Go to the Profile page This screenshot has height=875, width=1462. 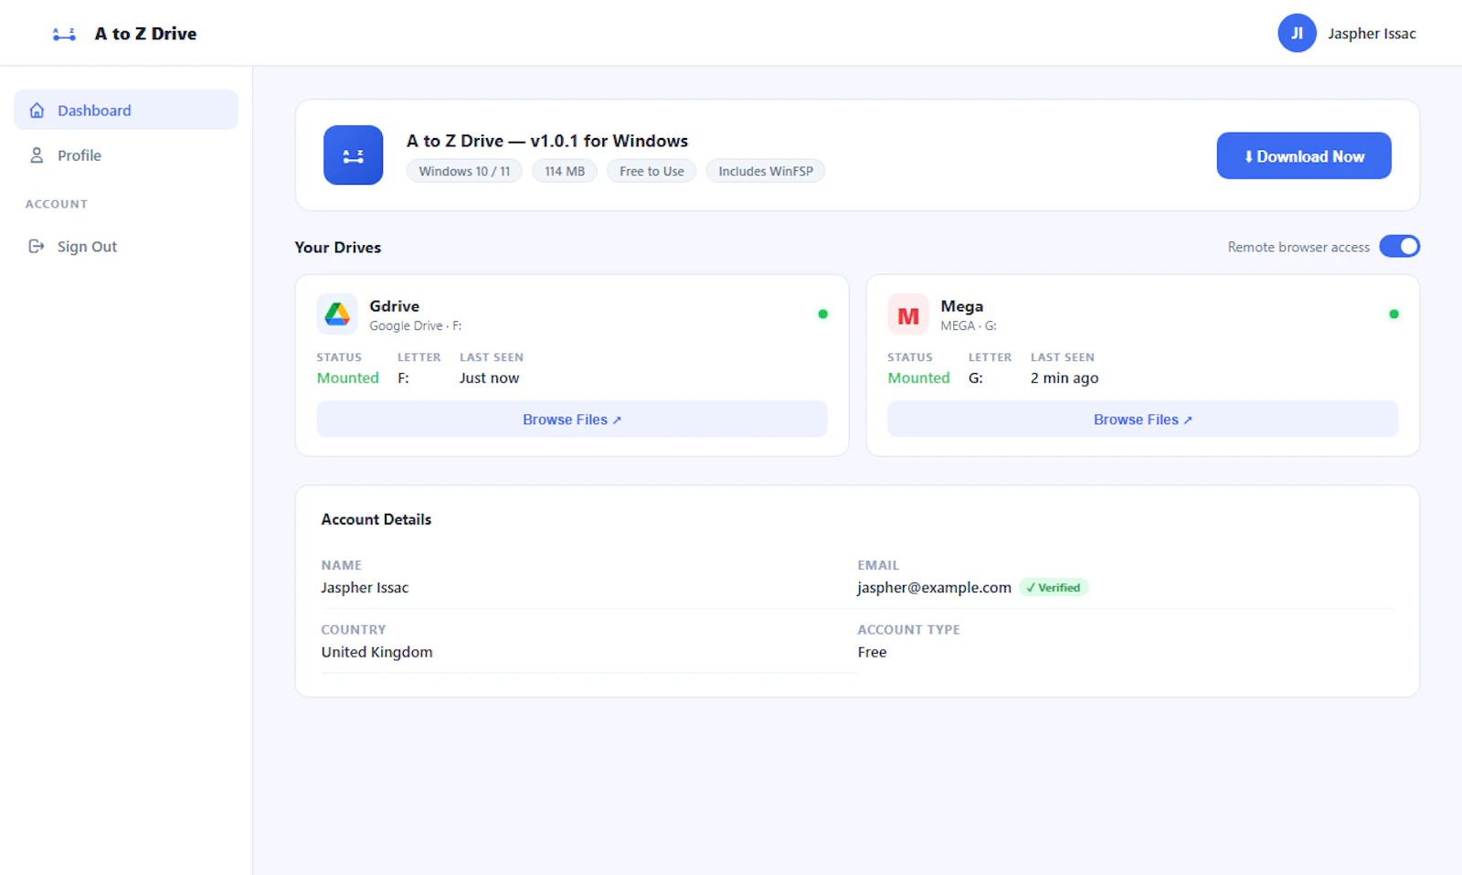126,155
